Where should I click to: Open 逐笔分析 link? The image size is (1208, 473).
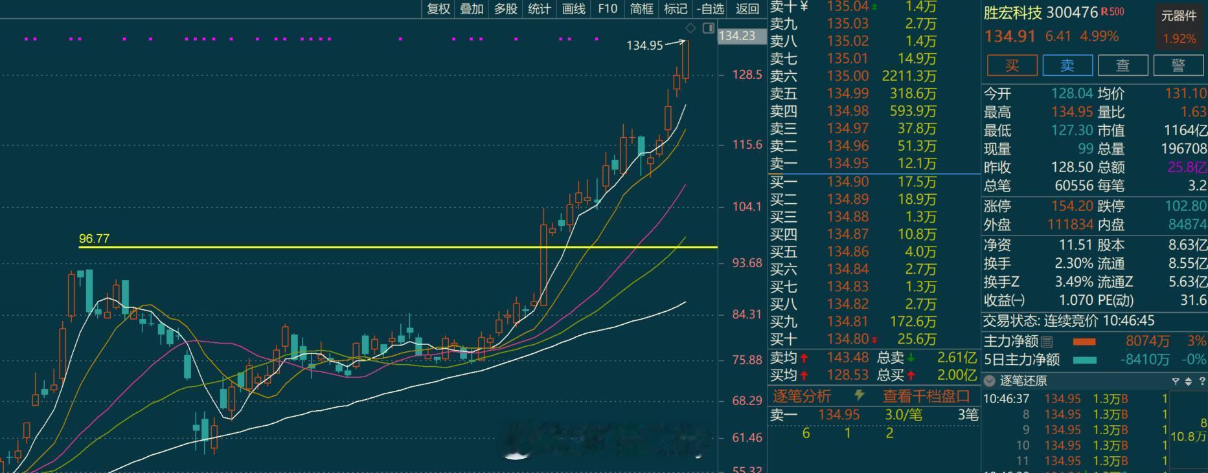pos(802,396)
